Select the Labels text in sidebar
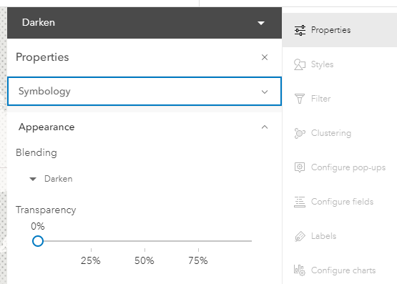 324,236
